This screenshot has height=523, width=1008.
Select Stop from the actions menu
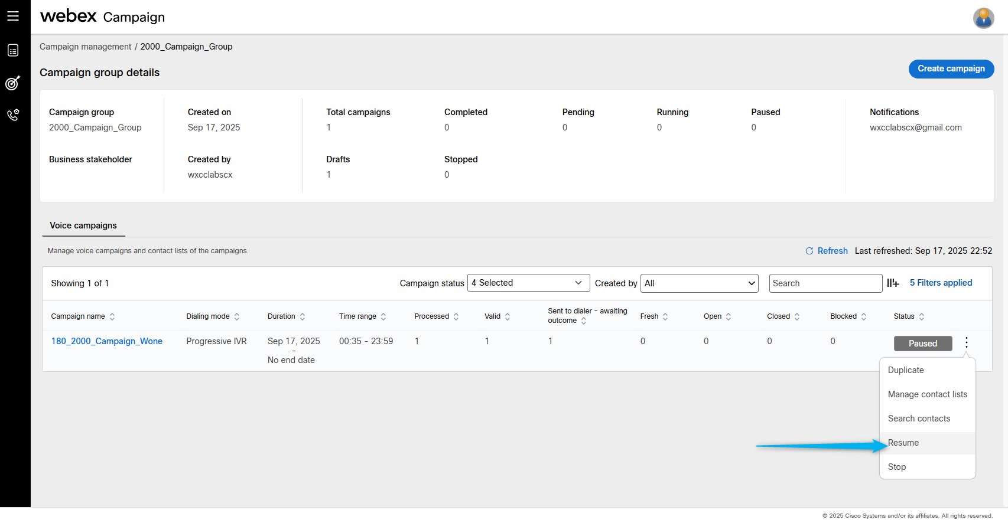click(x=897, y=467)
